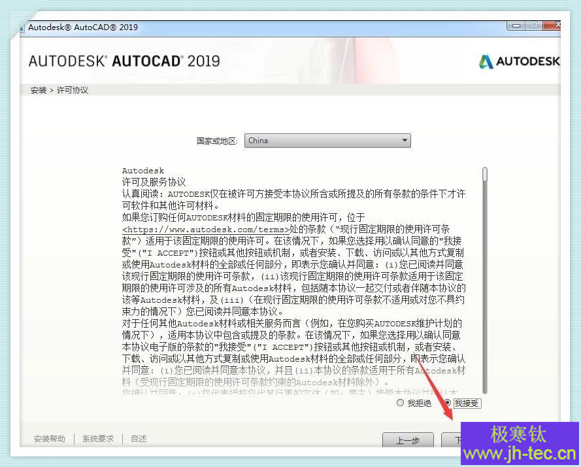Close the AutoCAD 2019 installer window
This screenshot has width=581, height=467.
(552, 26)
